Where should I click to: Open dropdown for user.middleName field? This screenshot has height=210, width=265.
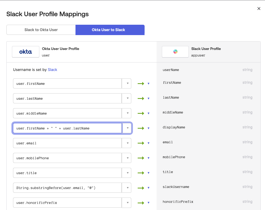127,113
